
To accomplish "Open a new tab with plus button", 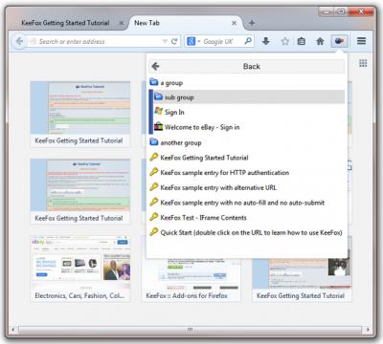I will tap(252, 23).
